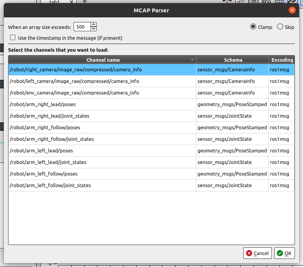Select the Clamp radio option
Viewport: 303px width, 267px height.
[253, 27]
